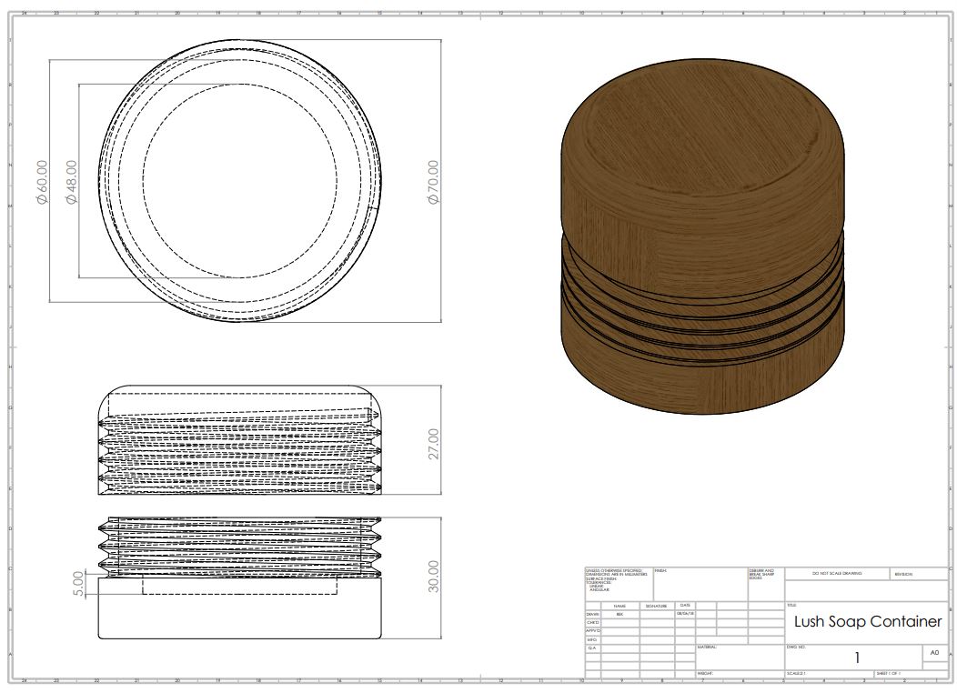Select the 5.00 depth dimension

[x=78, y=583]
